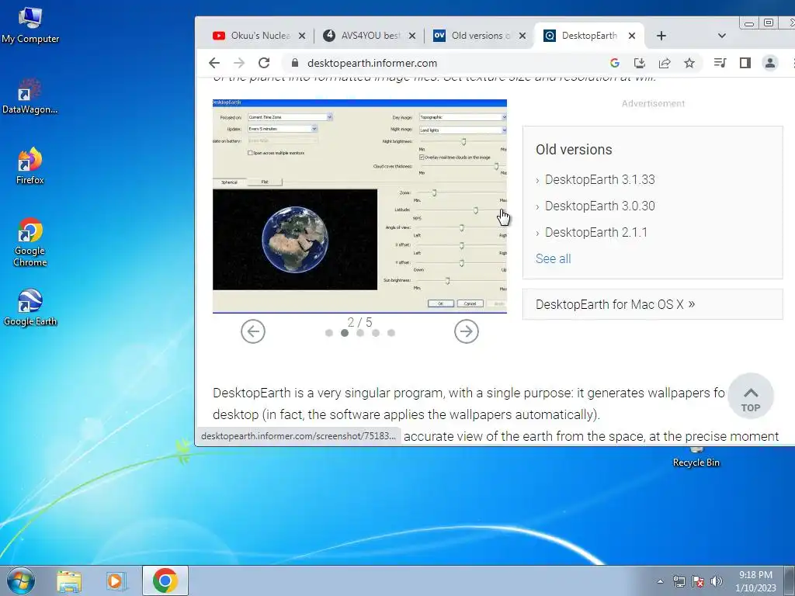Click the See all old versions link
Image resolution: width=795 pixels, height=596 pixels.
point(553,258)
